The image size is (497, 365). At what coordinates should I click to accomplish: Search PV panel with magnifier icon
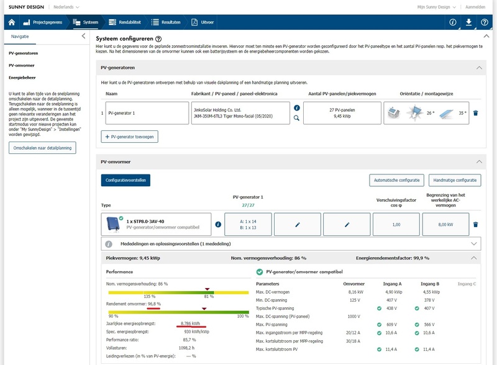tap(296, 118)
